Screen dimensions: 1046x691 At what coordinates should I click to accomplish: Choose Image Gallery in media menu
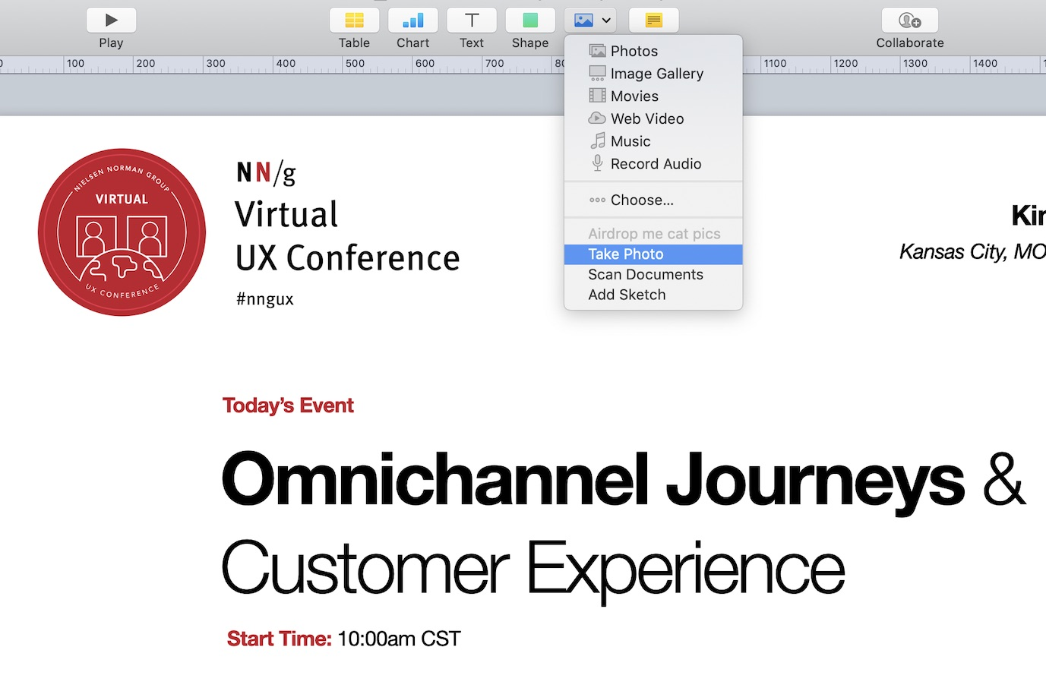coord(656,74)
